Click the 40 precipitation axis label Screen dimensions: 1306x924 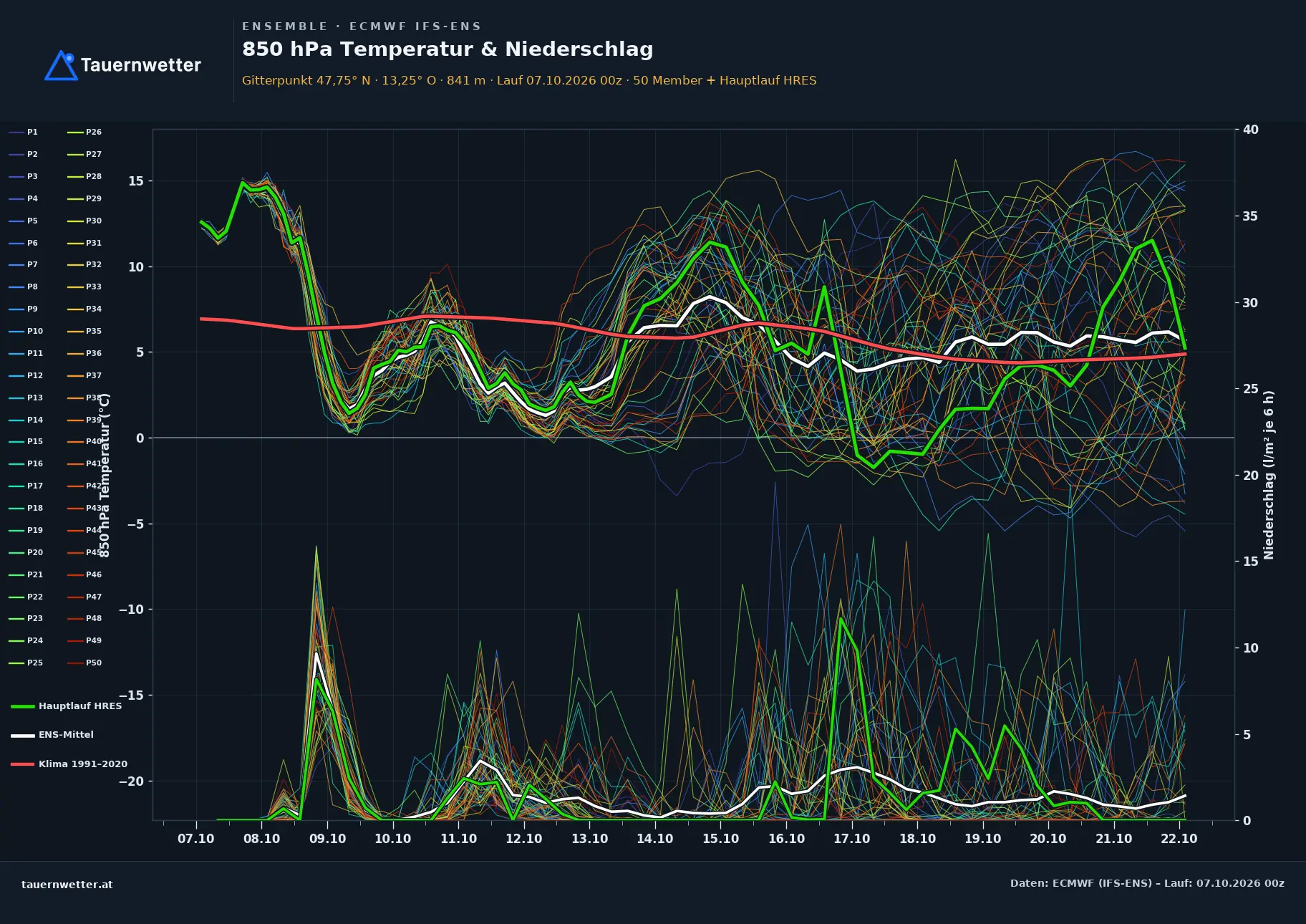click(x=1251, y=130)
